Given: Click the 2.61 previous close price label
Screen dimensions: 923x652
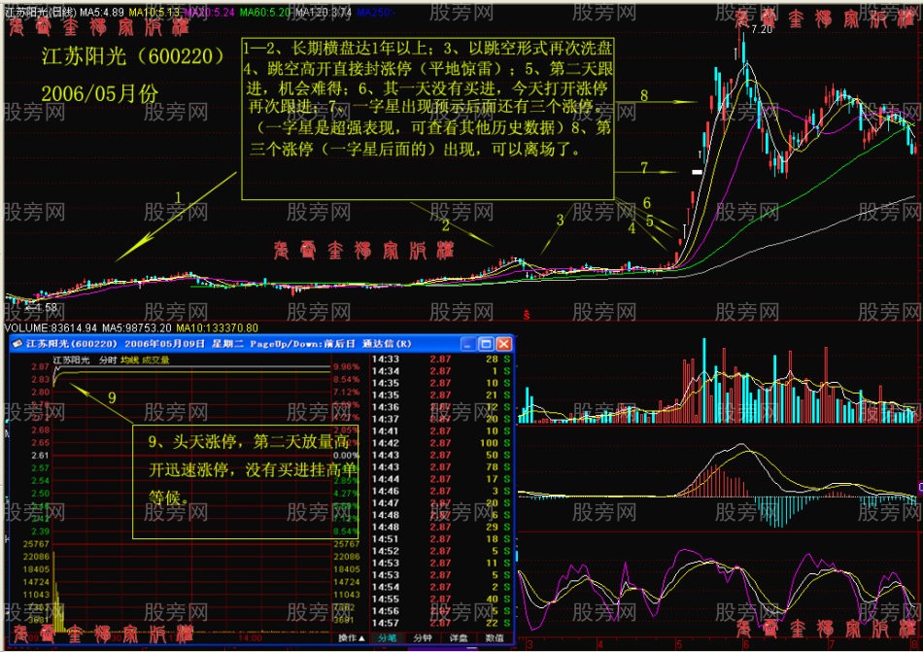Looking at the screenshot, I should 41,456.
